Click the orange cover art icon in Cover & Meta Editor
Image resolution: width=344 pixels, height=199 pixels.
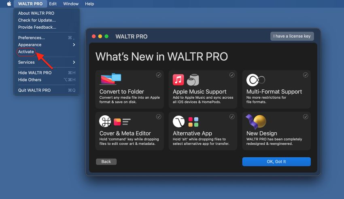pyautogui.click(x=117, y=122)
